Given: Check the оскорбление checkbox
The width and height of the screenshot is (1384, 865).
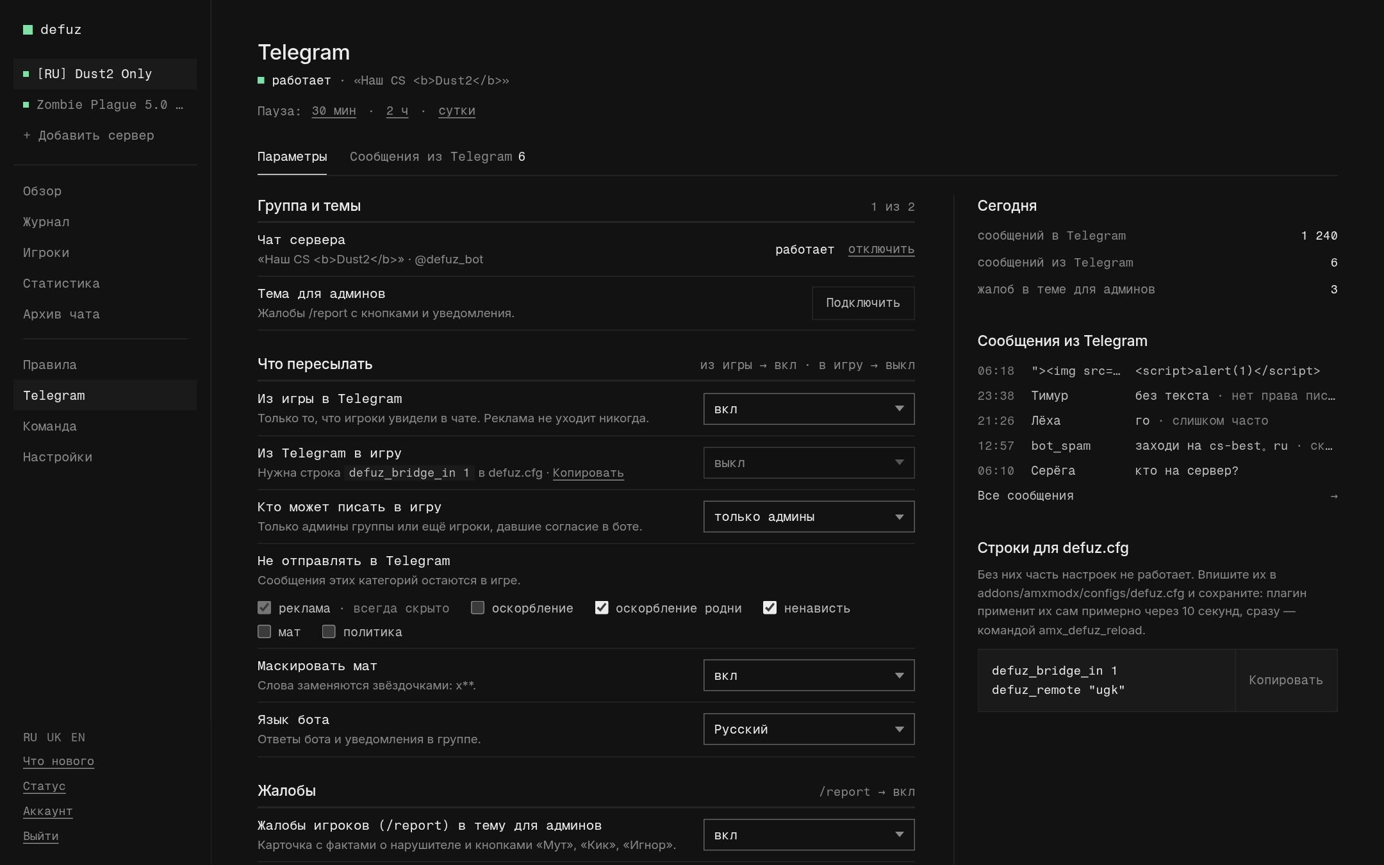Looking at the screenshot, I should coord(477,607).
